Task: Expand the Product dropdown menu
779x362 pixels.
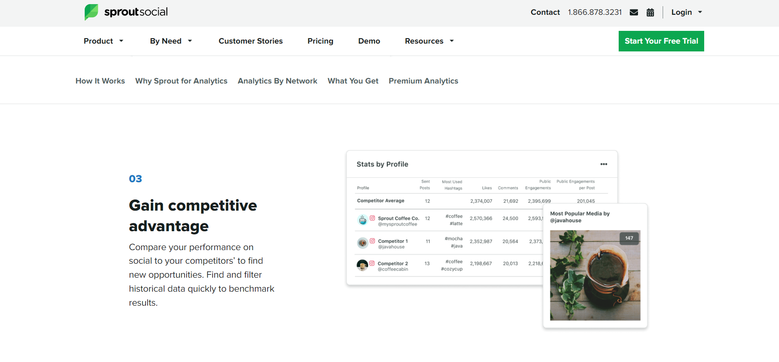Action: click(x=104, y=41)
